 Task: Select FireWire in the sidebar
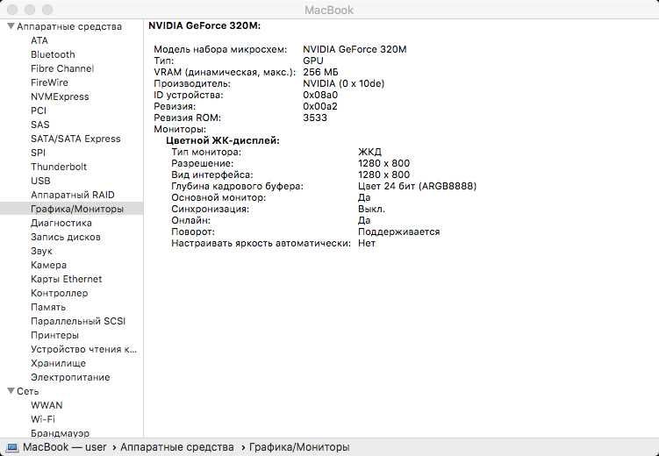click(49, 82)
